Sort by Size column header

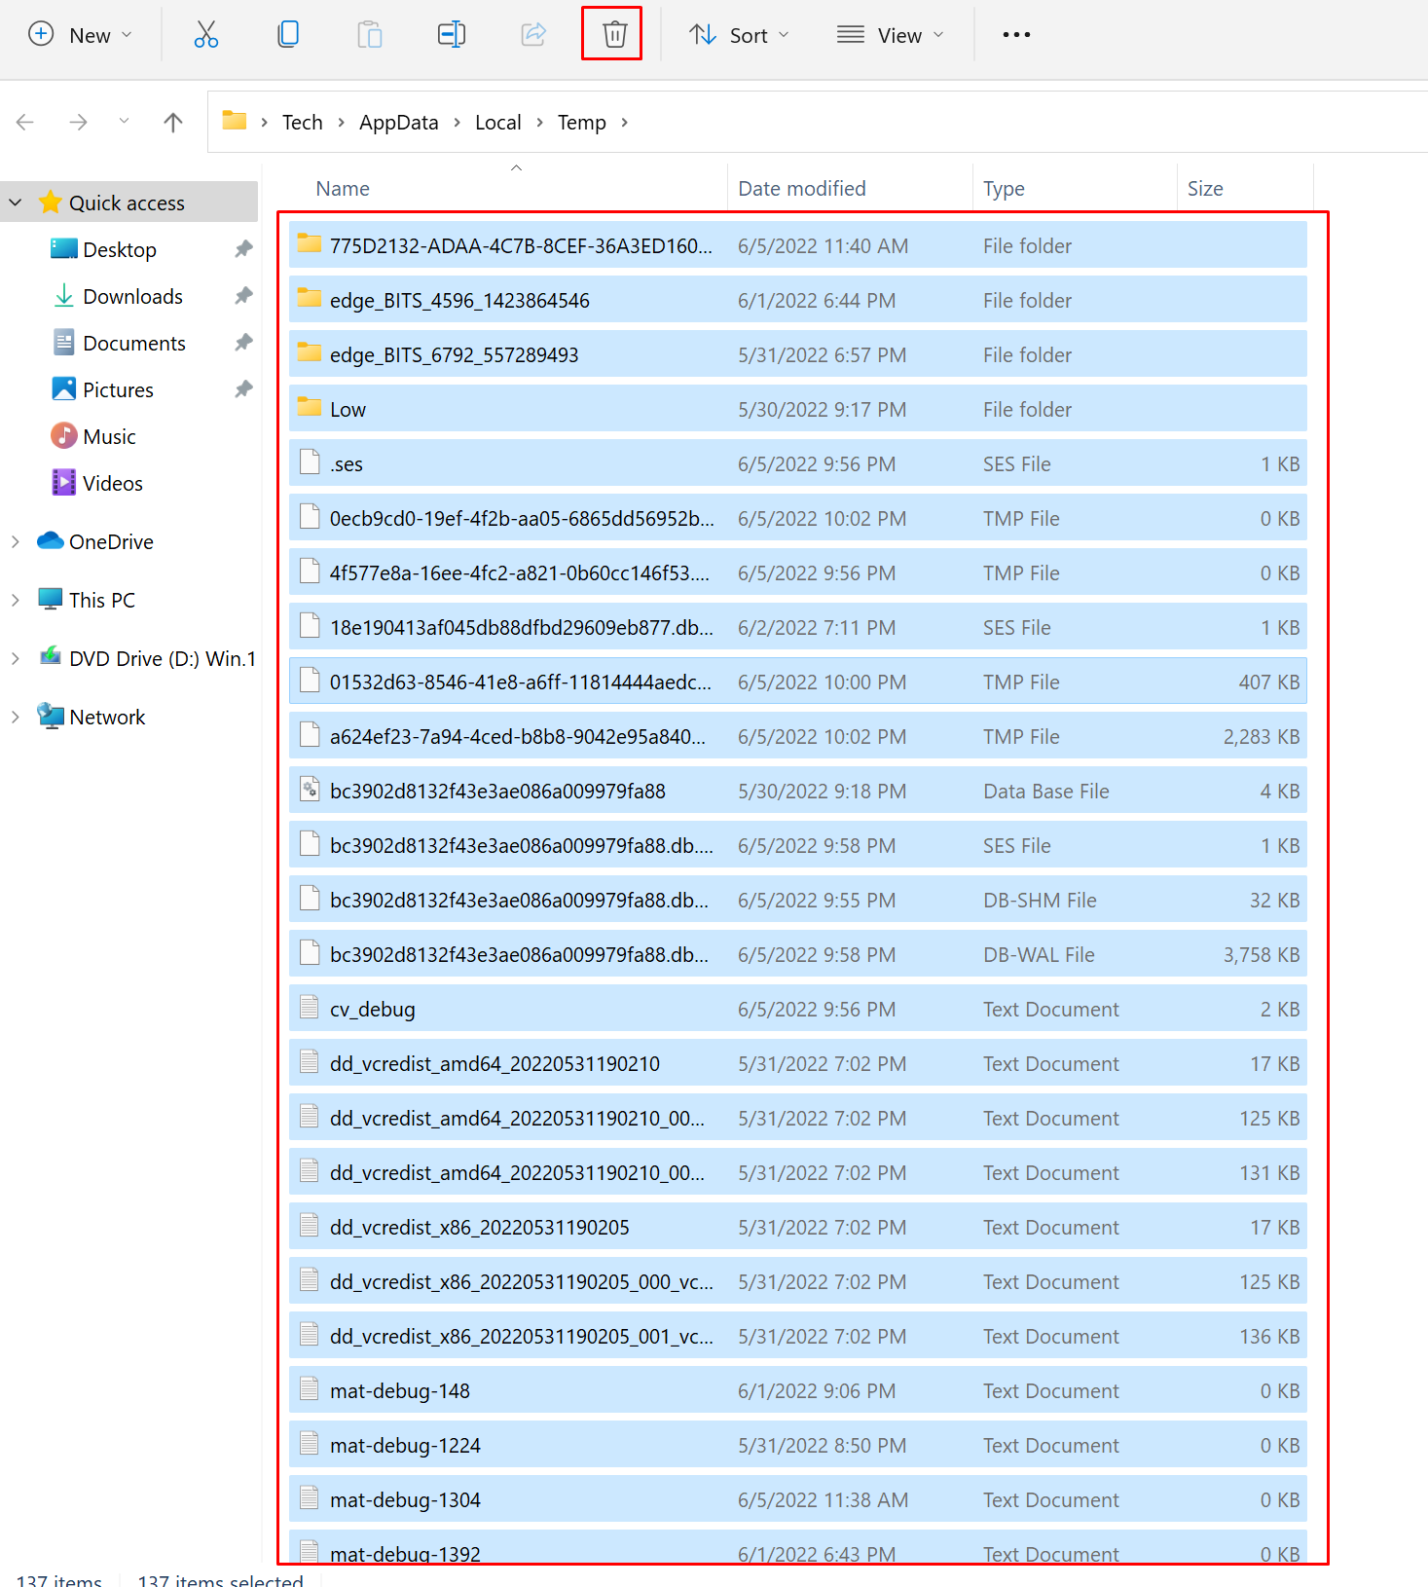[x=1205, y=189]
